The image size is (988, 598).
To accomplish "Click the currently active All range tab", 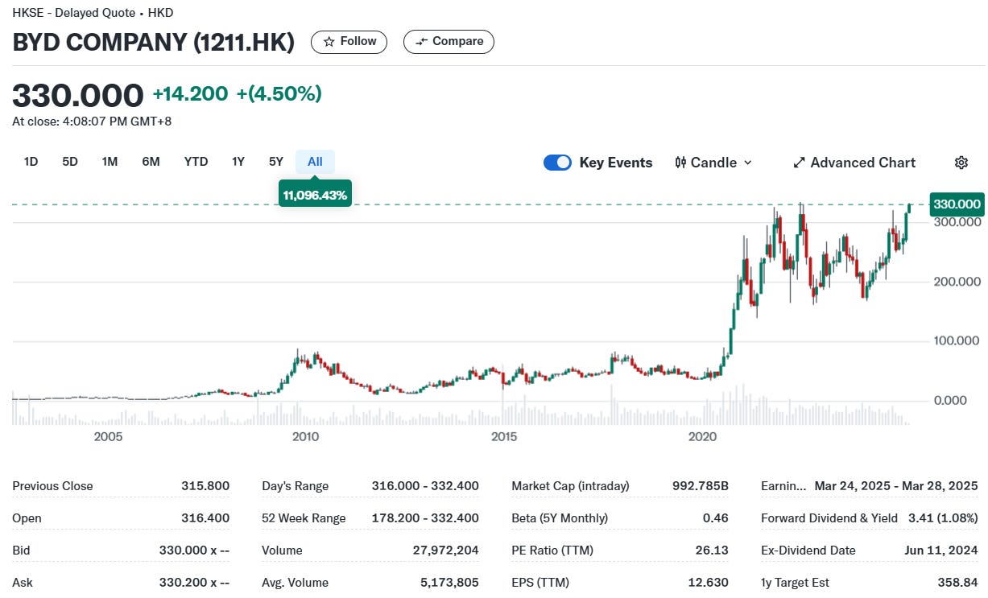I will (314, 161).
